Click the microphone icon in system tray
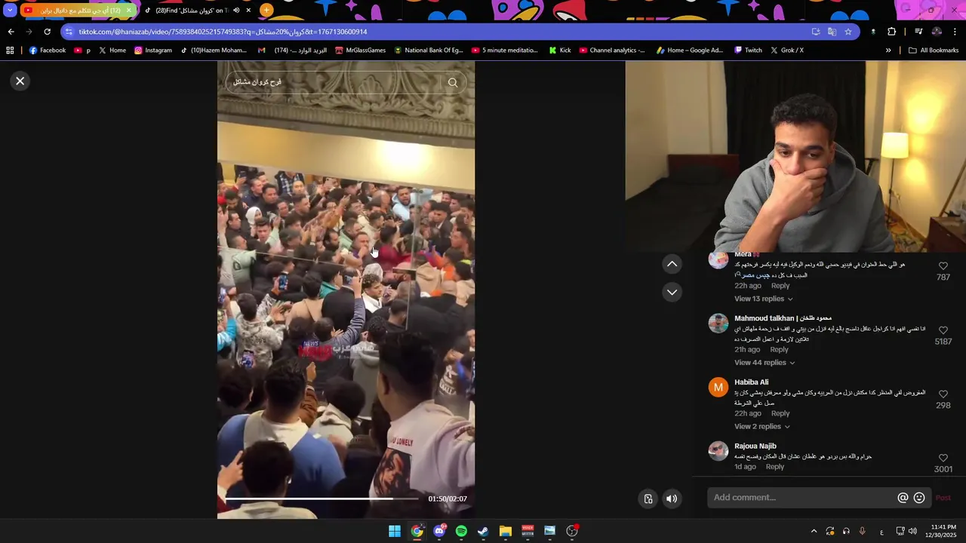 tap(862, 531)
